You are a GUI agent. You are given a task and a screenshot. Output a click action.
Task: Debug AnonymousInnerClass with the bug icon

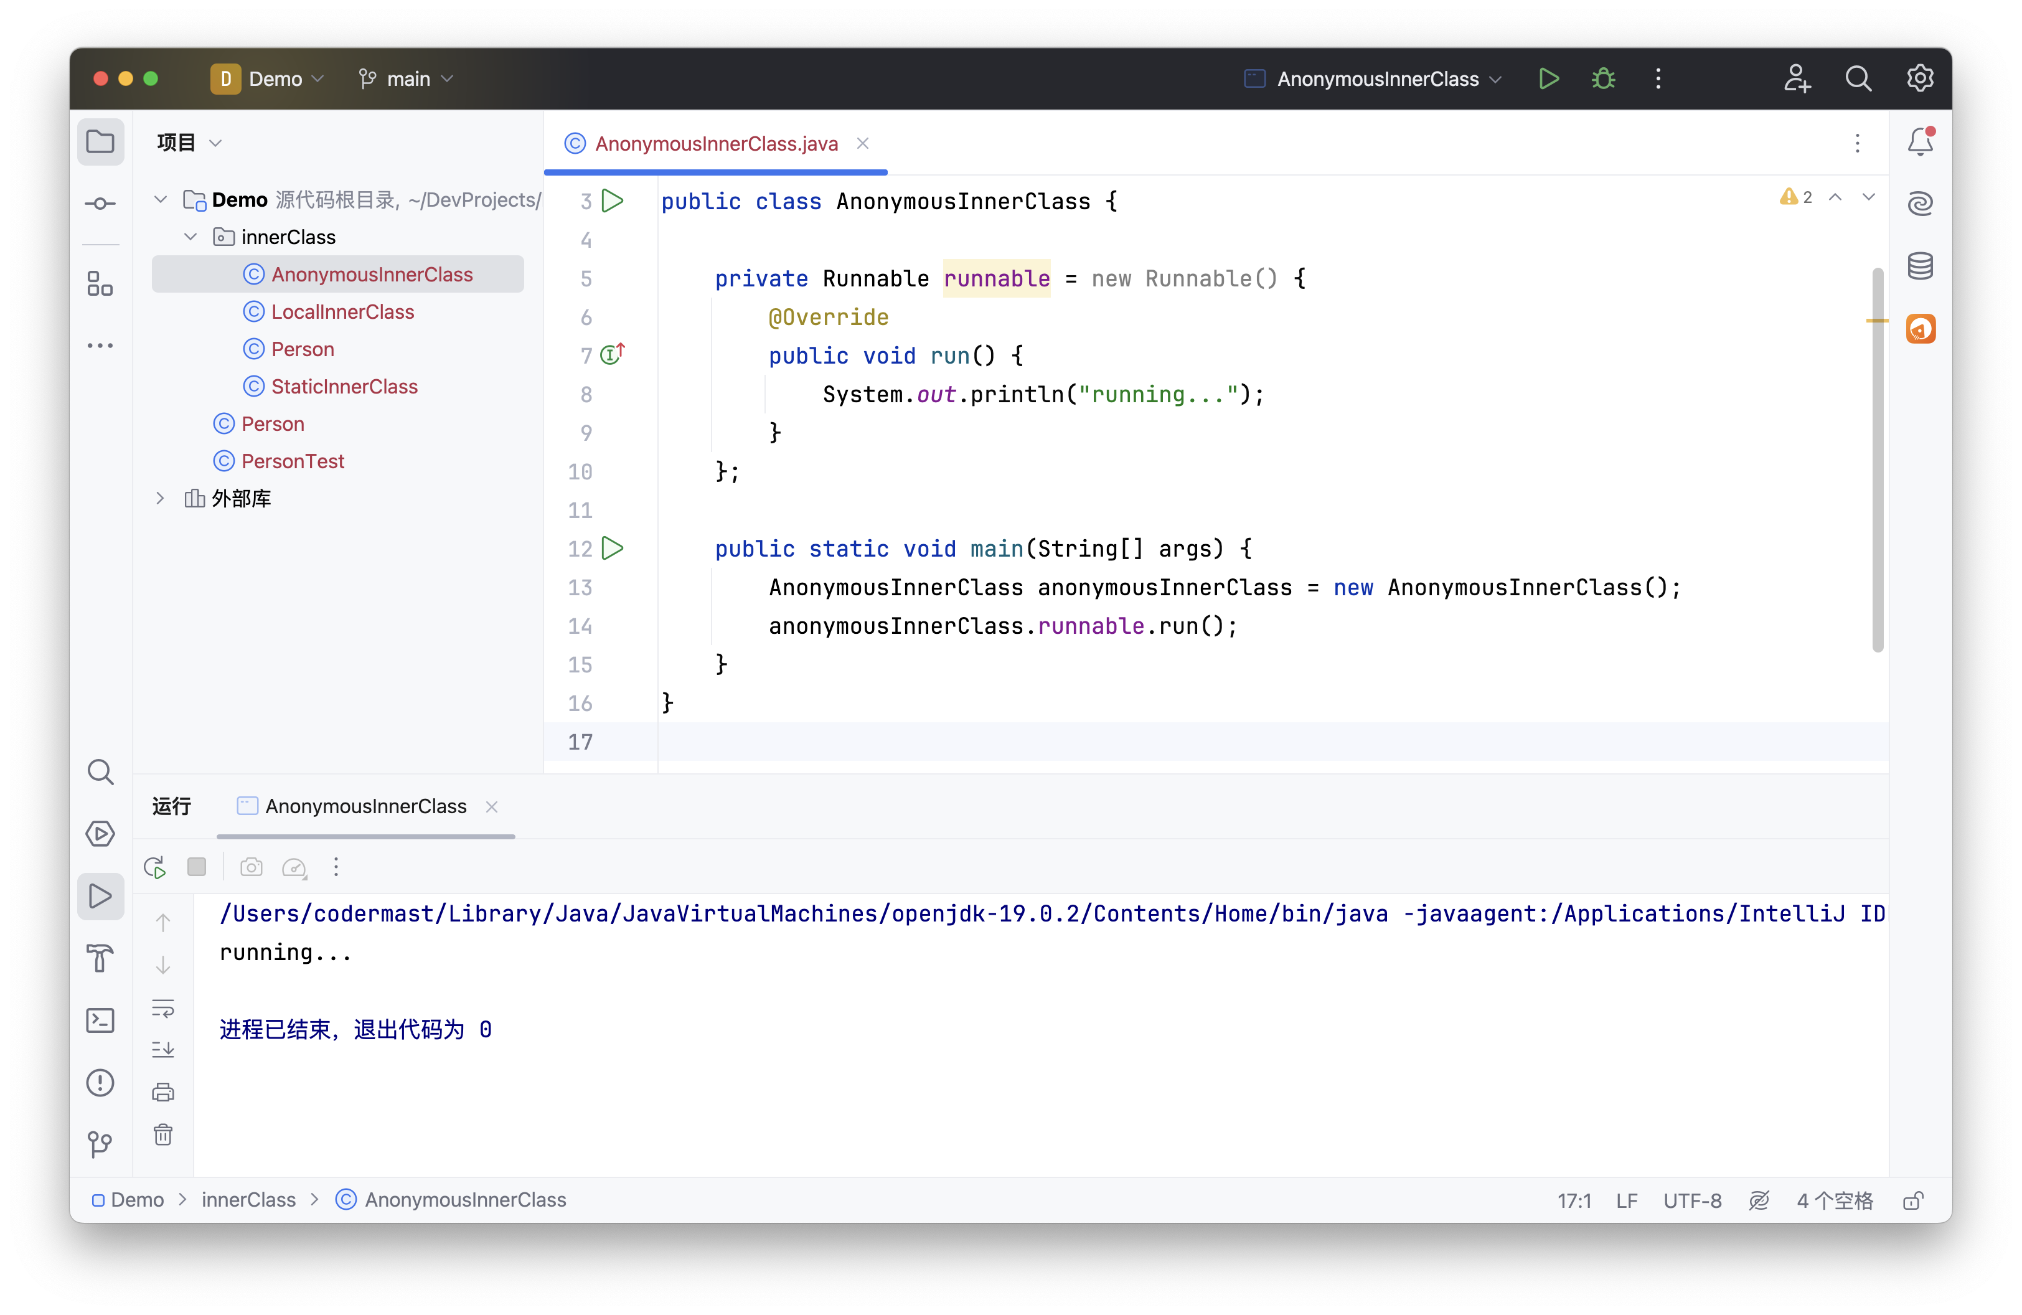point(1603,79)
